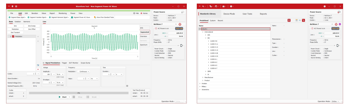Image resolution: width=345 pixels, height=107 pixels.
Task: Toggle TEST ON in the Standards Library window
Action: point(336,28)
